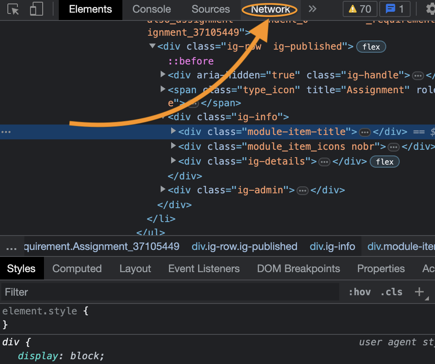Viewport: 435px width, 364px height.
Task: Select the ::before pseudo-element row
Action: click(191, 61)
